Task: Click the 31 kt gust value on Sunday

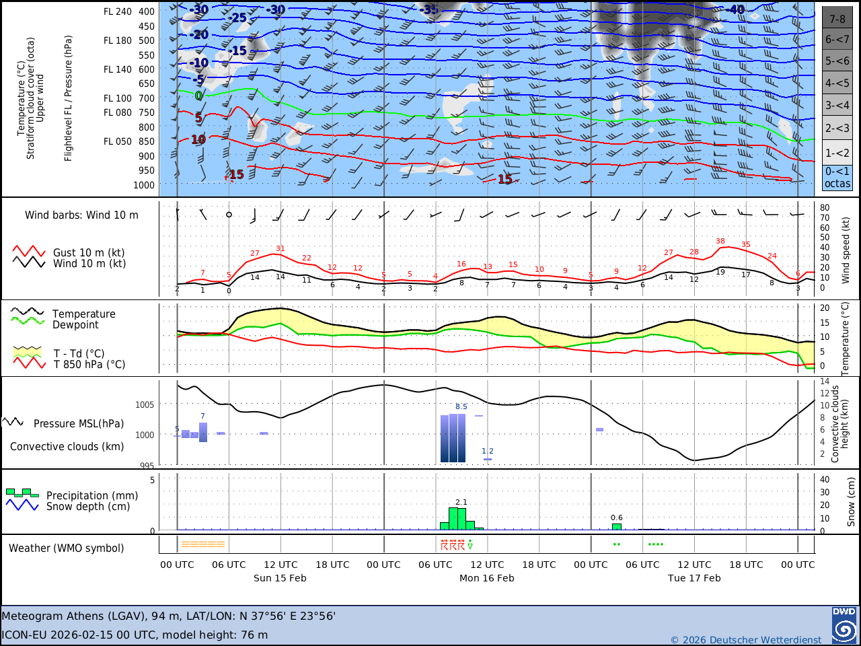Action: click(280, 248)
